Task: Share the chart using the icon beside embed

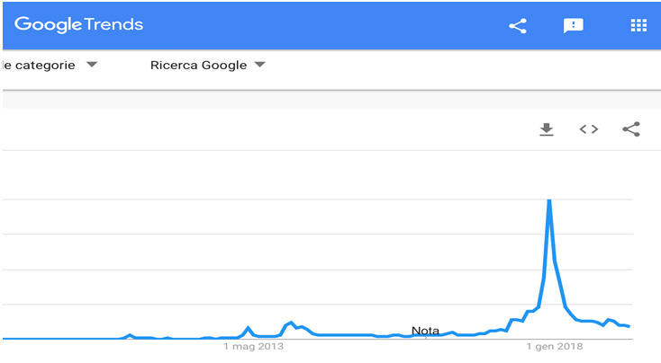Action: (631, 129)
